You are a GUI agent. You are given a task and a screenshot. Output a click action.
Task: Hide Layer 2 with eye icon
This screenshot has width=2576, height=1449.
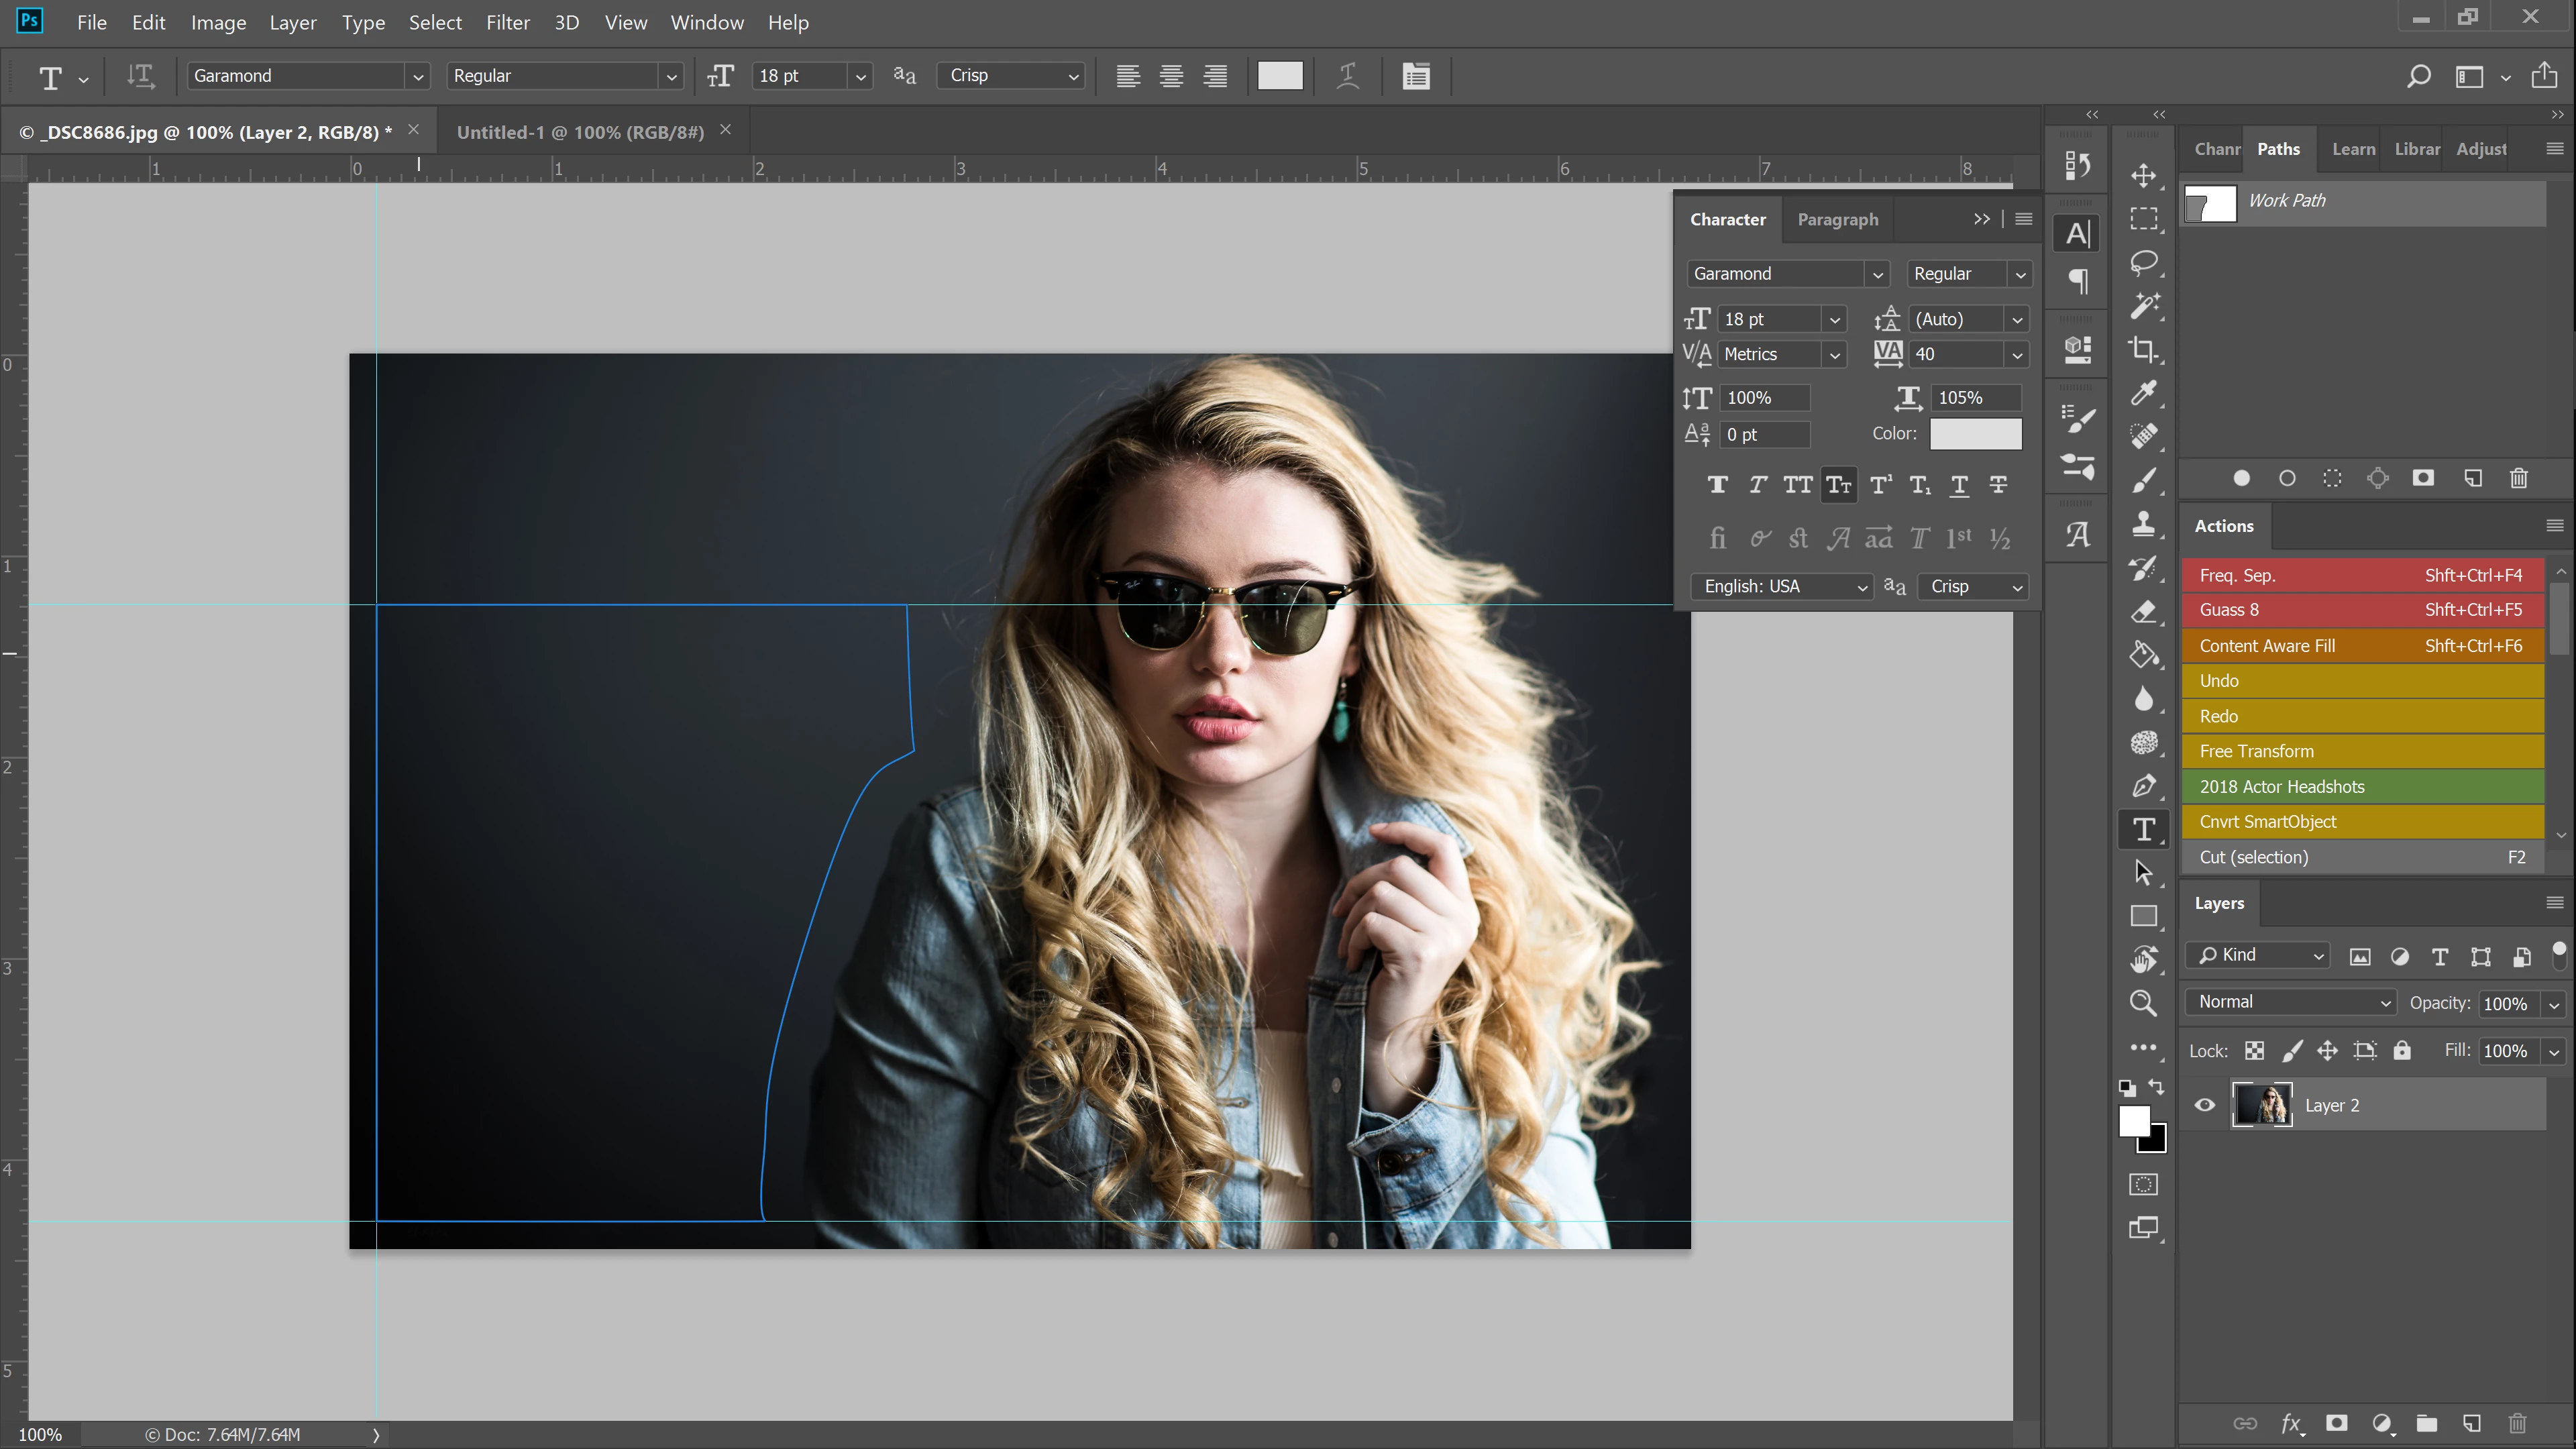pyautogui.click(x=2204, y=1105)
